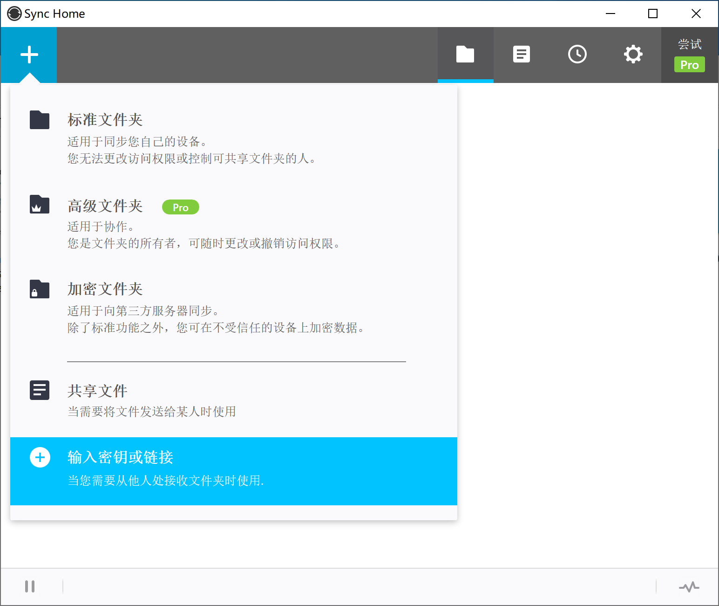Click the shared file document icon
Image resolution: width=719 pixels, height=606 pixels.
point(40,390)
